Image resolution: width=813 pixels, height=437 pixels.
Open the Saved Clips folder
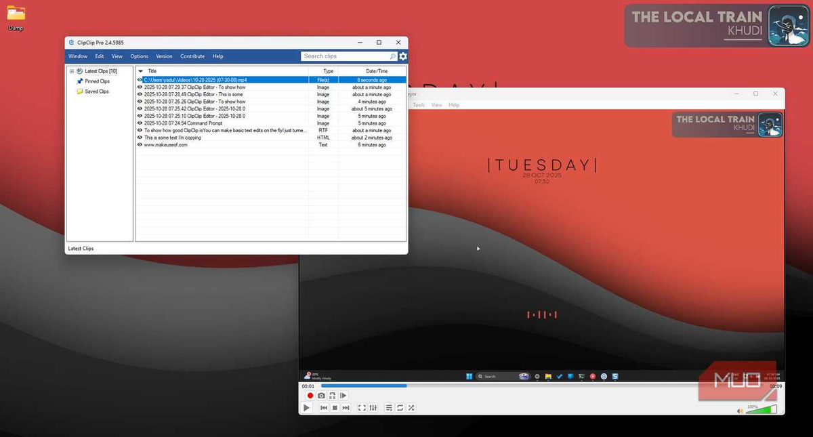pyautogui.click(x=96, y=91)
